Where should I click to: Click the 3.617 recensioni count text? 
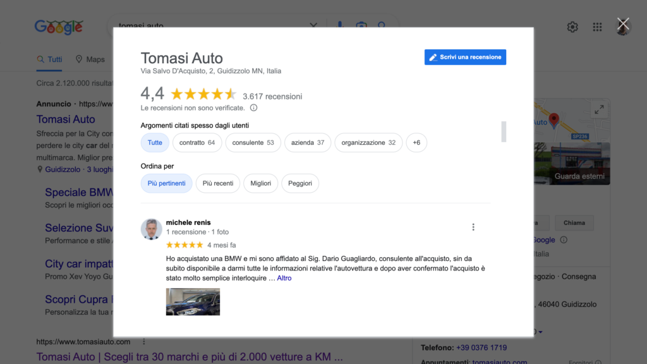pos(272,97)
